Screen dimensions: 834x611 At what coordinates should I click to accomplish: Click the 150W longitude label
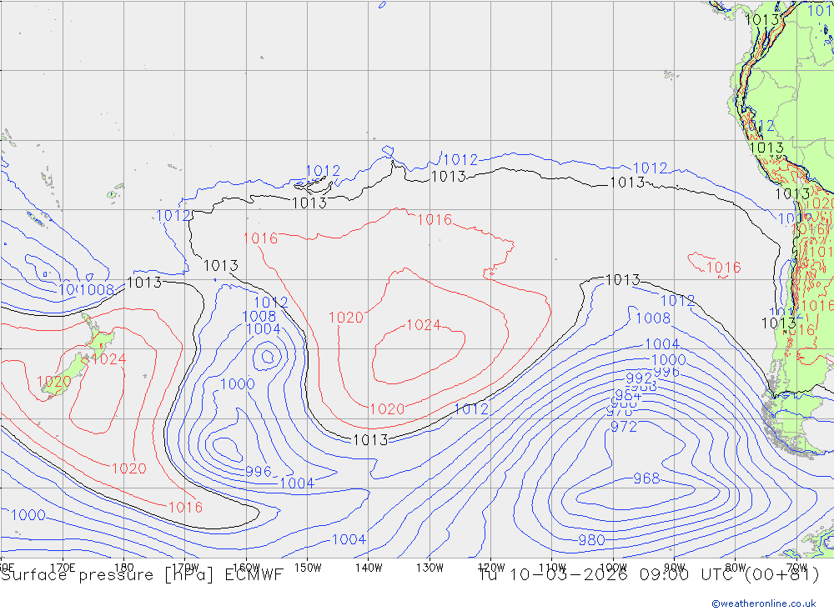click(308, 568)
